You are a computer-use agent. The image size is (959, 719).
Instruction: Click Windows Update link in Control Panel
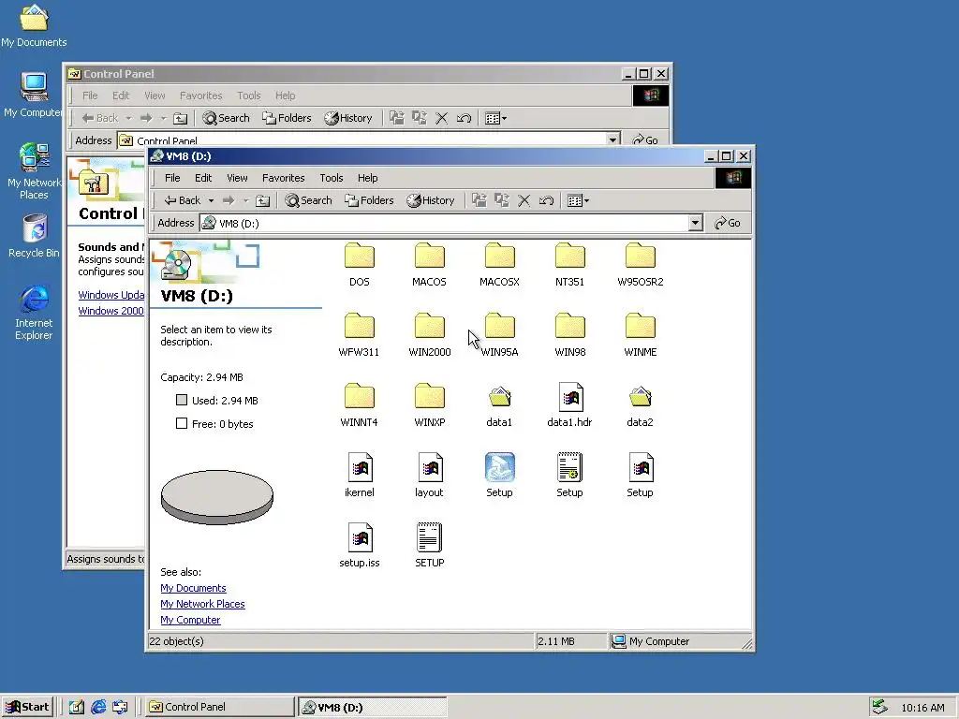pyautogui.click(x=111, y=295)
